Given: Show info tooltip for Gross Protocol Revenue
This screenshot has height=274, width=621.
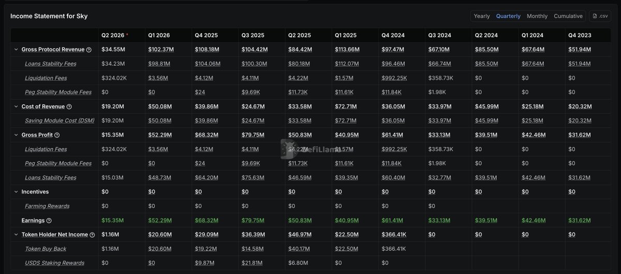Looking at the screenshot, I should tap(88, 50).
